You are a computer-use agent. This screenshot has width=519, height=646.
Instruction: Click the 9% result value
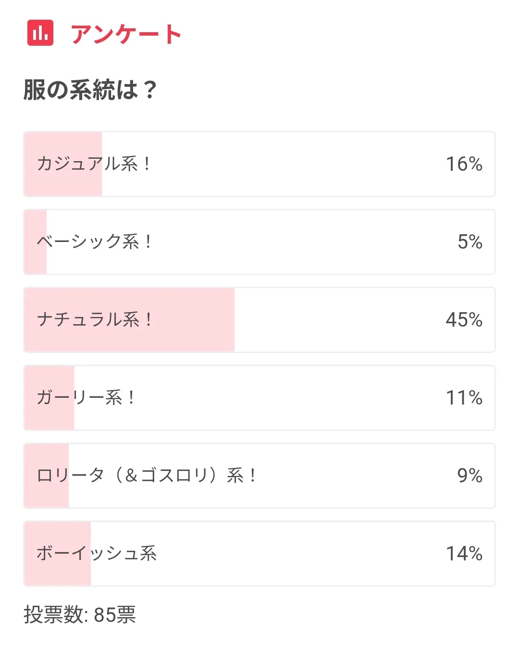[470, 476]
